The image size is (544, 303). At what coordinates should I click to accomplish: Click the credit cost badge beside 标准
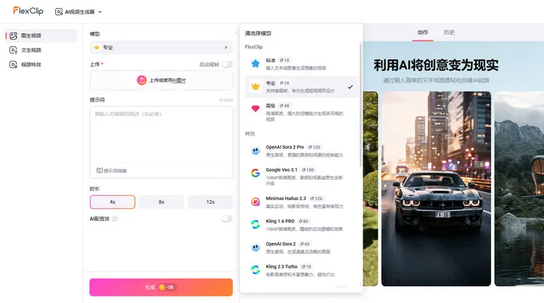284,60
